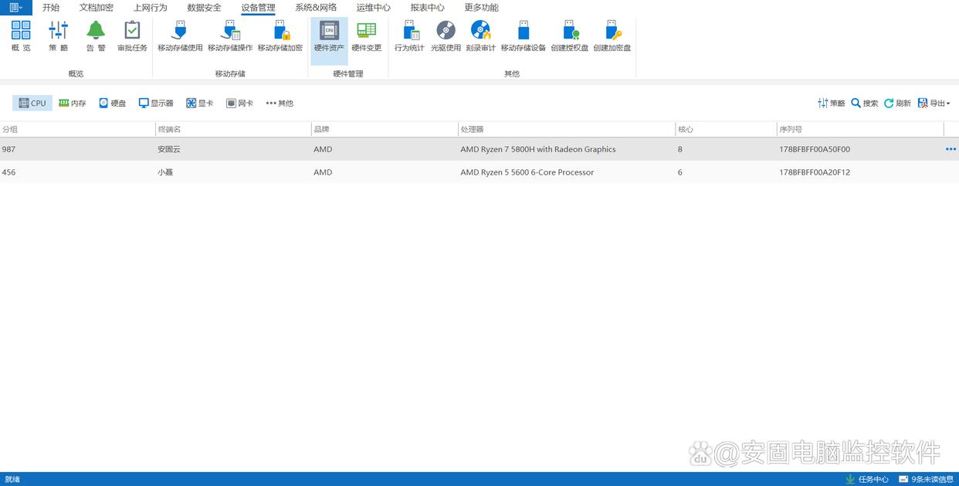Open the 告警 alarm bell icon
Screen dimensions: 959x486
[96, 36]
